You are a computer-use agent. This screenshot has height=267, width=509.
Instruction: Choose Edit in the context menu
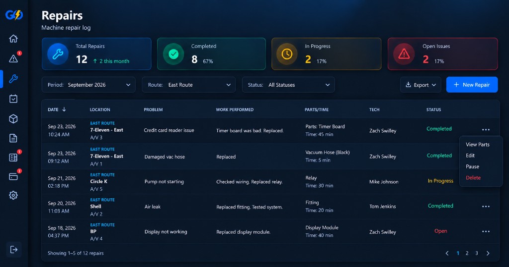pyautogui.click(x=470, y=156)
